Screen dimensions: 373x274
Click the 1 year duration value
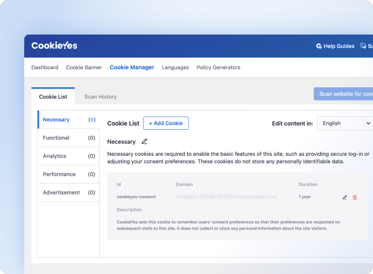305,197
